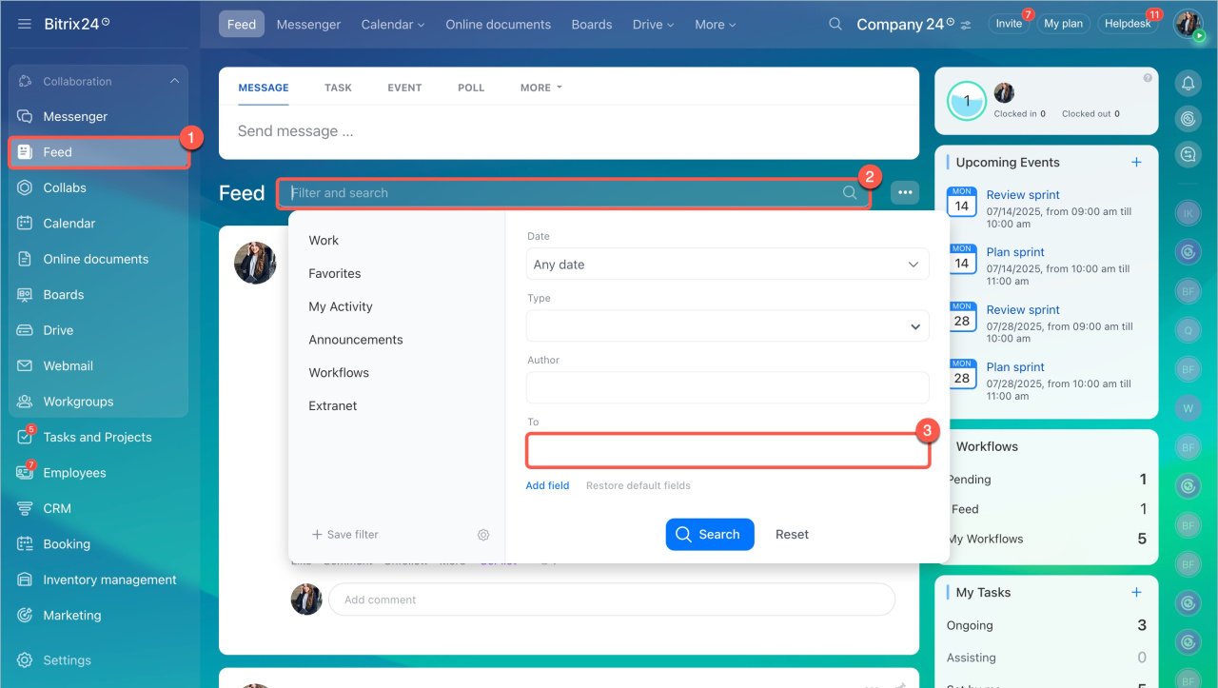Expand the Date filter dropdown
This screenshot has height=688, width=1218.
(727, 265)
